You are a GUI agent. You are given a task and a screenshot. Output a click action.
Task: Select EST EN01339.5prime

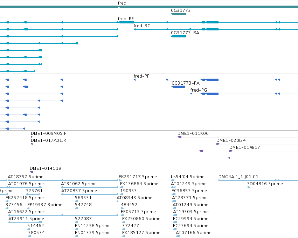coord(93,233)
